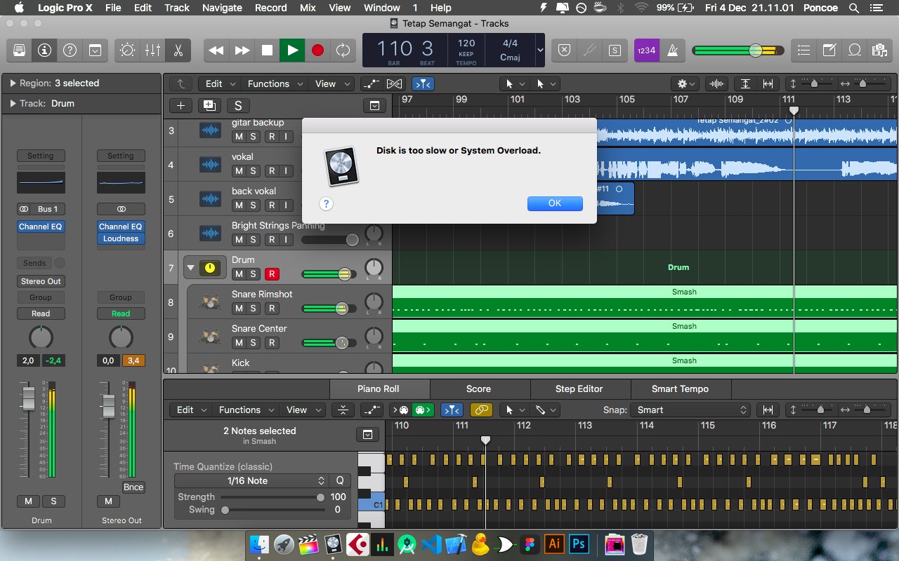The width and height of the screenshot is (899, 561).
Task: Open the Media Browser icon
Action: click(x=879, y=50)
